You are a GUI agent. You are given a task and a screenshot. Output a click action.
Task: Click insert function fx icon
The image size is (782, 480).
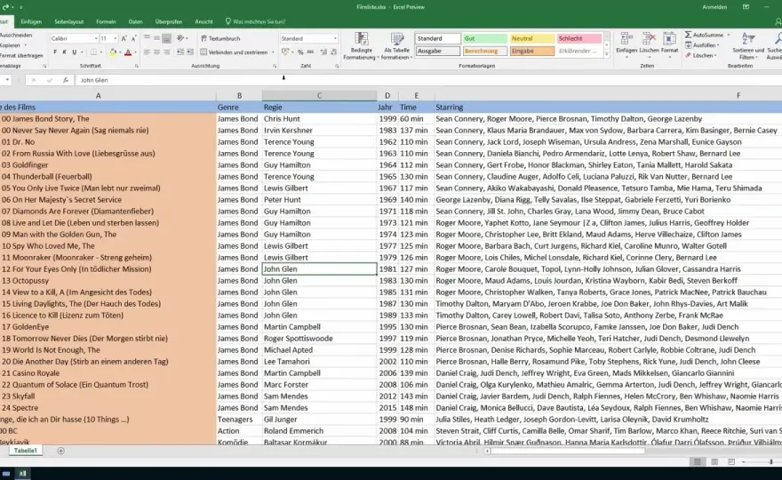[x=66, y=80]
